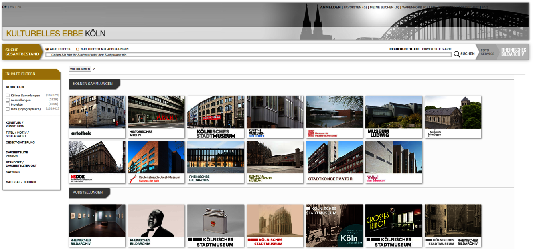
Task: Switch language to EN
Action: 12,7
